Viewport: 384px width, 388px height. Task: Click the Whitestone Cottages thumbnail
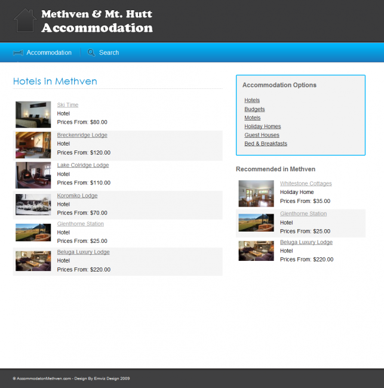click(256, 193)
